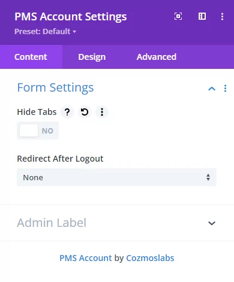Collapse Form Settings with the up chevron
The width and height of the screenshot is (234, 282).
click(x=212, y=89)
